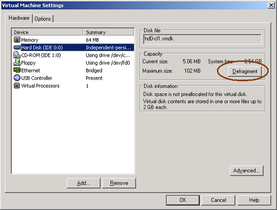This screenshot has width=277, height=210.
Task: Click the Memory chip icon
Action: [x=17, y=40]
